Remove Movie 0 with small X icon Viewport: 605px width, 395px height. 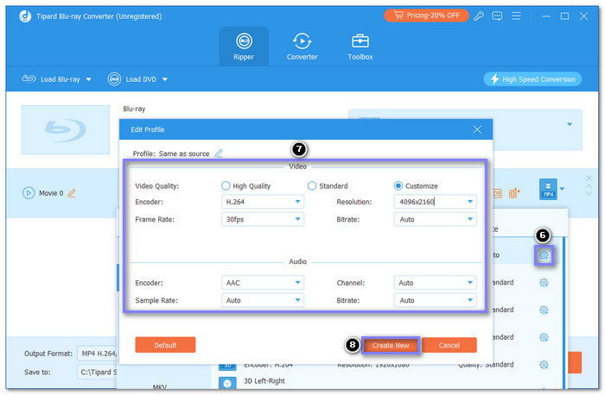click(589, 178)
